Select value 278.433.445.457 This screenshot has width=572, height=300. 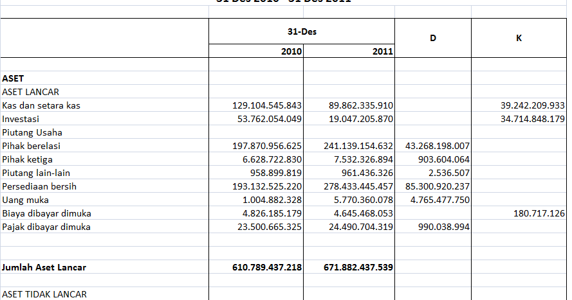[x=358, y=186]
